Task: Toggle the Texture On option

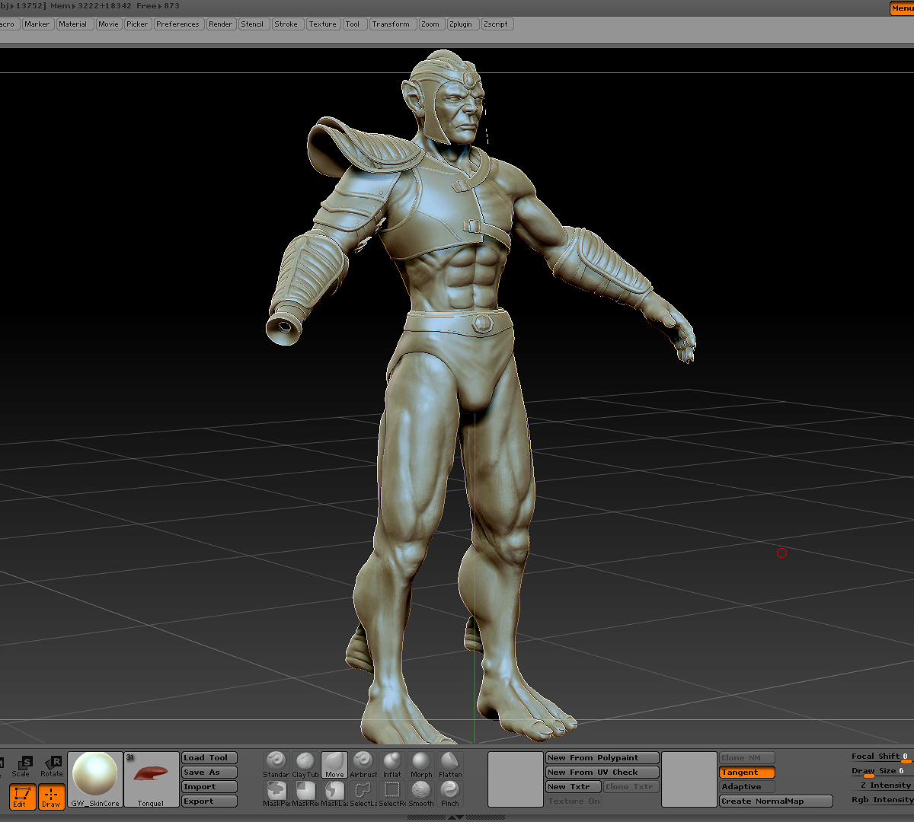Action: [x=574, y=801]
